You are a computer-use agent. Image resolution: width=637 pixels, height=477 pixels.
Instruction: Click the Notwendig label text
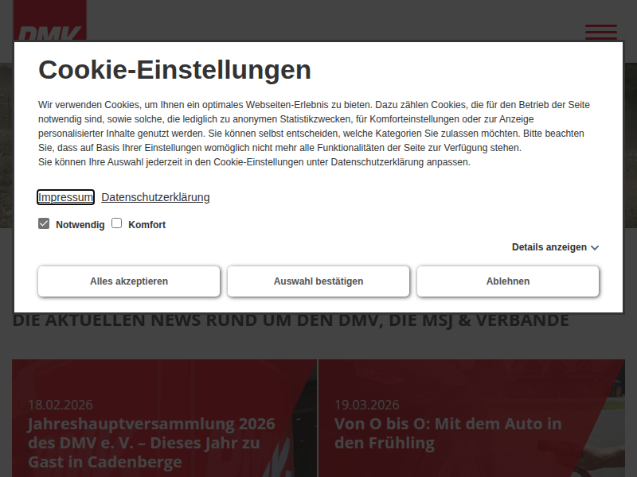pyautogui.click(x=80, y=225)
